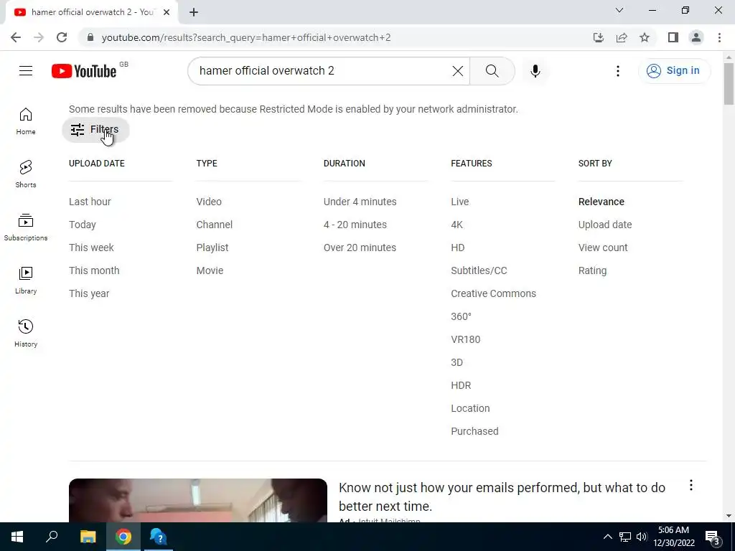Screen dimensions: 735x551
Task: Open Chrome three-dot menu
Action: pyautogui.click(x=719, y=37)
